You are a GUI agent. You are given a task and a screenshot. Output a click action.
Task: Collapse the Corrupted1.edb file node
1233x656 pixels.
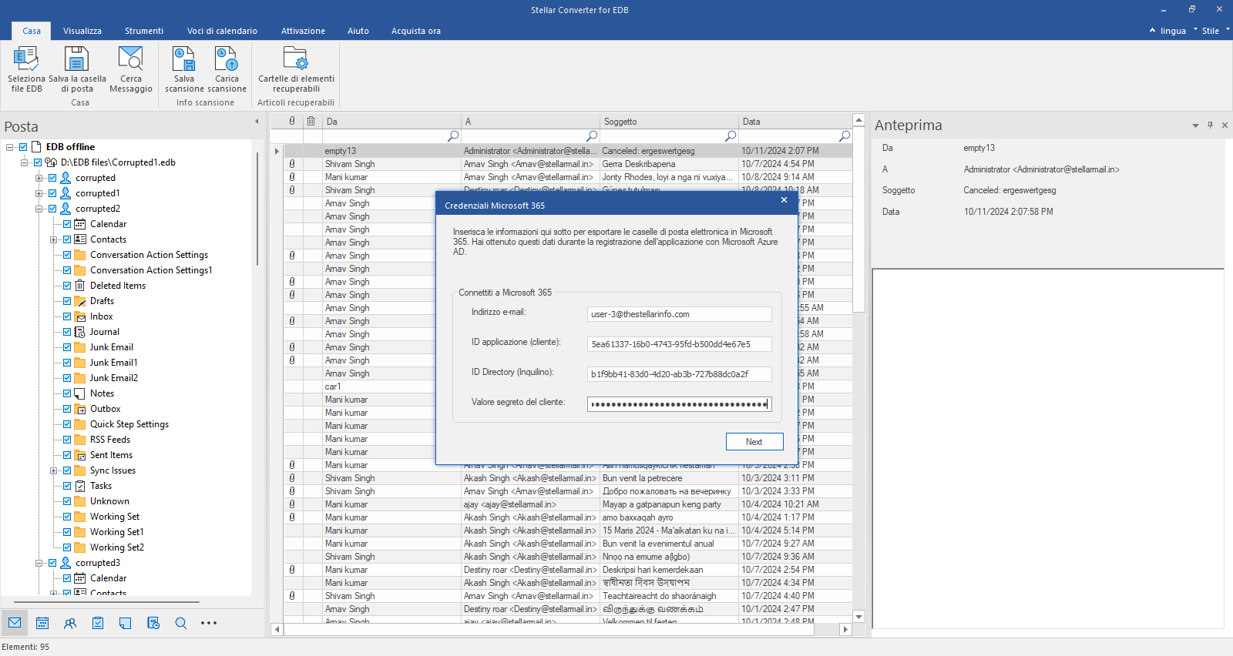(x=24, y=162)
